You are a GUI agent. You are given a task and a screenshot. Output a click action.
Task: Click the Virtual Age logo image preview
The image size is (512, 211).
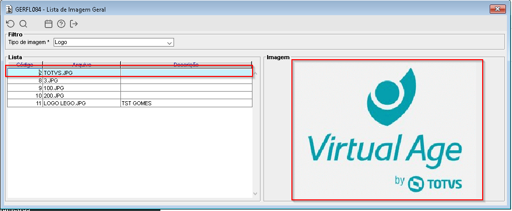387,130
